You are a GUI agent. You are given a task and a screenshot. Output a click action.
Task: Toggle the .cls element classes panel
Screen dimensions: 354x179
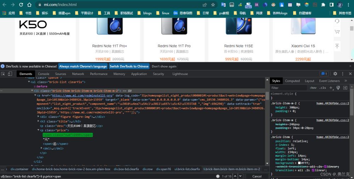(x=322, y=88)
